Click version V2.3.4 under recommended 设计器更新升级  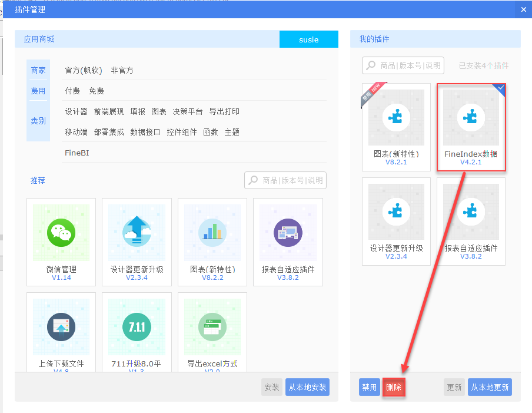click(137, 277)
